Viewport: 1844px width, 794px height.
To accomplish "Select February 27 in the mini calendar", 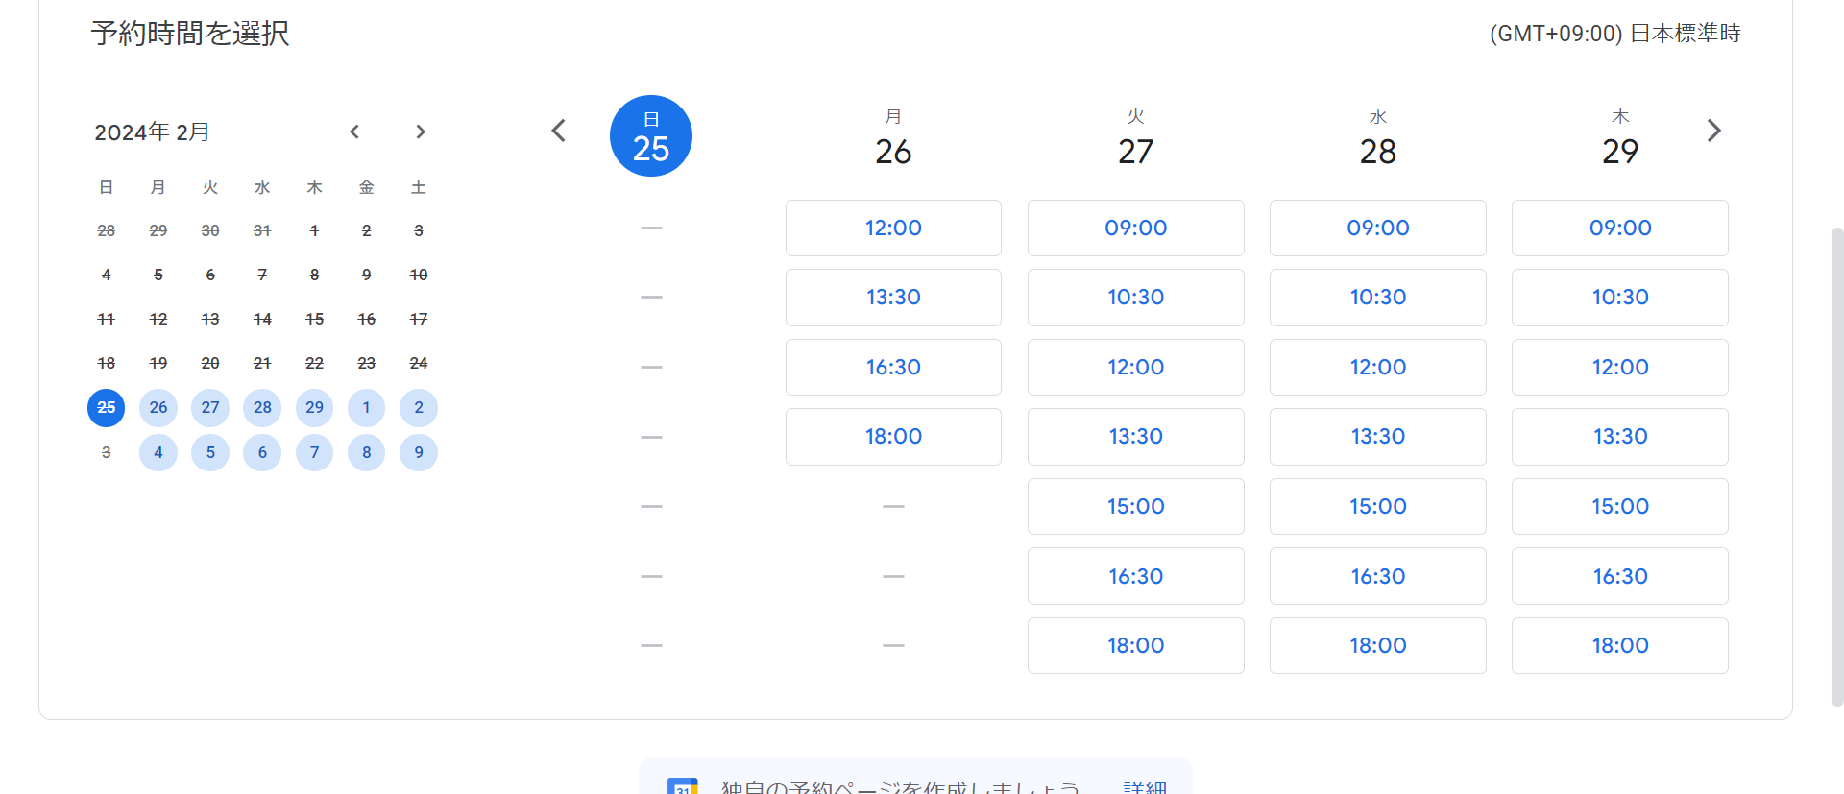I will pyautogui.click(x=210, y=407).
